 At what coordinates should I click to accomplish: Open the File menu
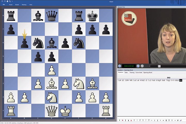[4, 5]
